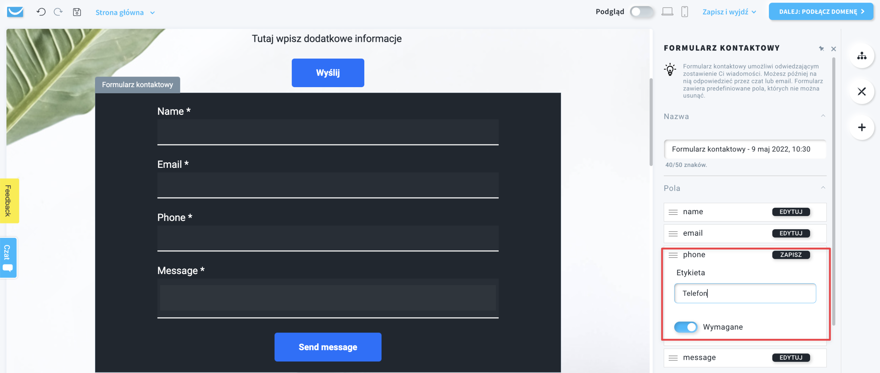Grab the email field drag handle
The height and width of the screenshot is (373, 880).
click(673, 233)
